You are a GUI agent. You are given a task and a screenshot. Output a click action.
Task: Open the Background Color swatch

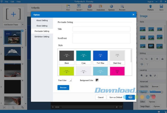pos(97,80)
